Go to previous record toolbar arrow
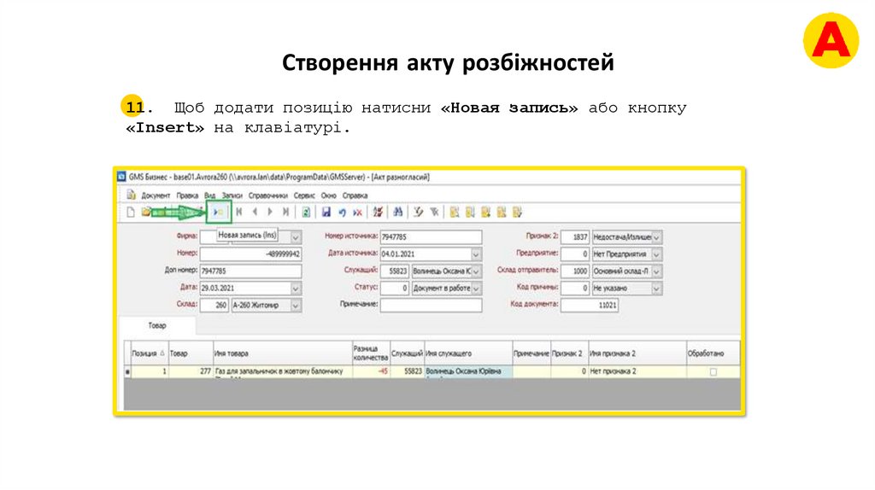 (x=255, y=212)
